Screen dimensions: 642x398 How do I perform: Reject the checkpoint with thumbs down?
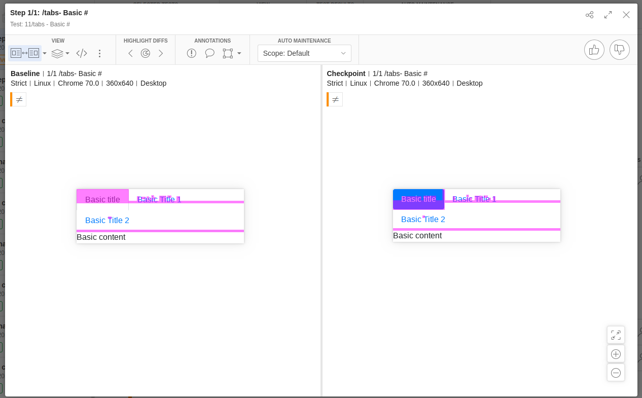point(619,50)
